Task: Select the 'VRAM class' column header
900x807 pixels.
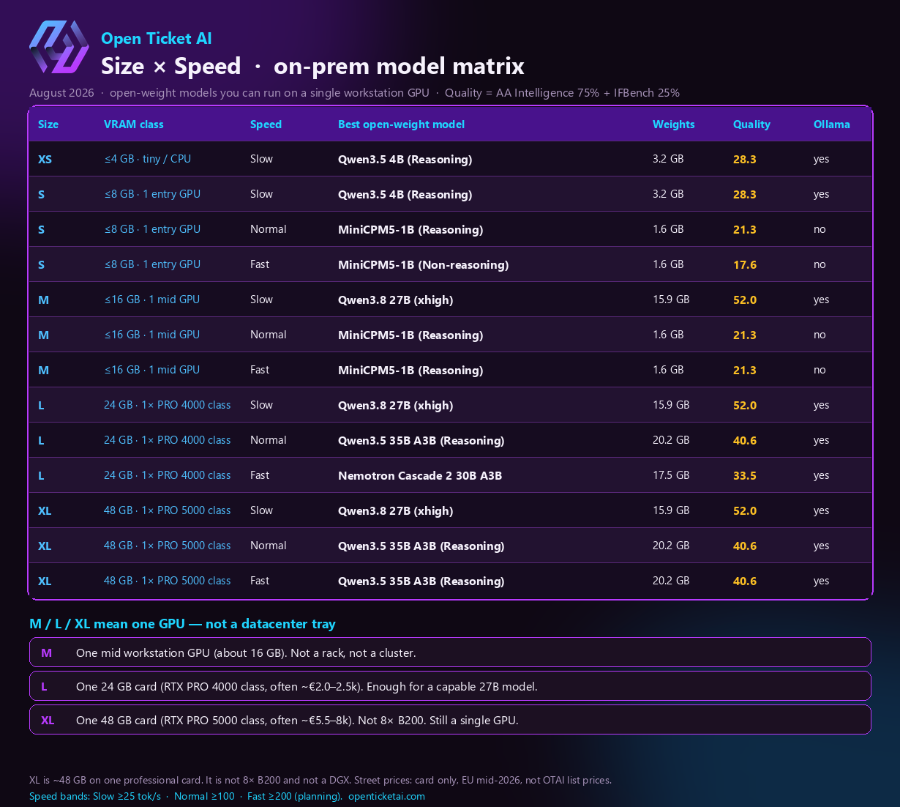Action: 134,124
